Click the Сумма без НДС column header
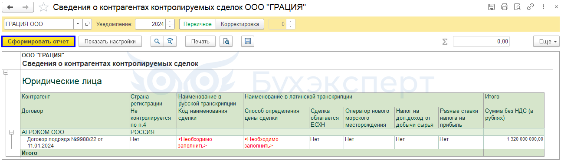 pyautogui.click(x=514, y=118)
